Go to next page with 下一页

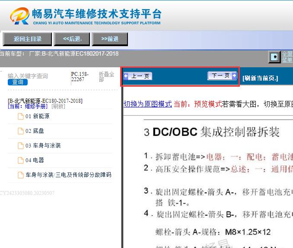point(222,75)
